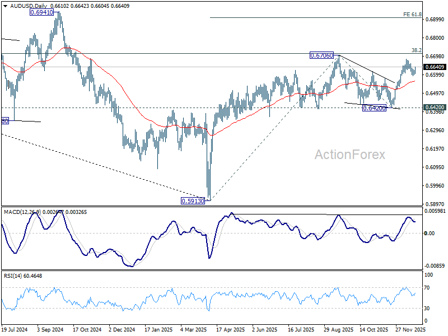Click the 19 Jul 2024 date marker
The height and width of the screenshot is (336, 448).
click(x=14, y=330)
